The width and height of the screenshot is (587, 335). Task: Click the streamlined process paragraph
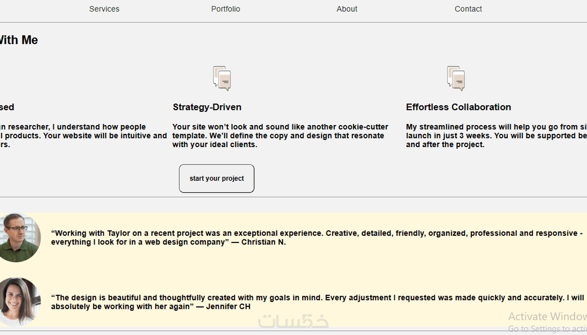[496, 136]
